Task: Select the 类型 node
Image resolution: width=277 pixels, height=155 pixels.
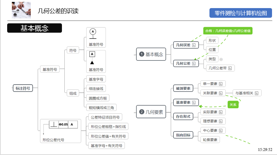Action: coord(212,59)
